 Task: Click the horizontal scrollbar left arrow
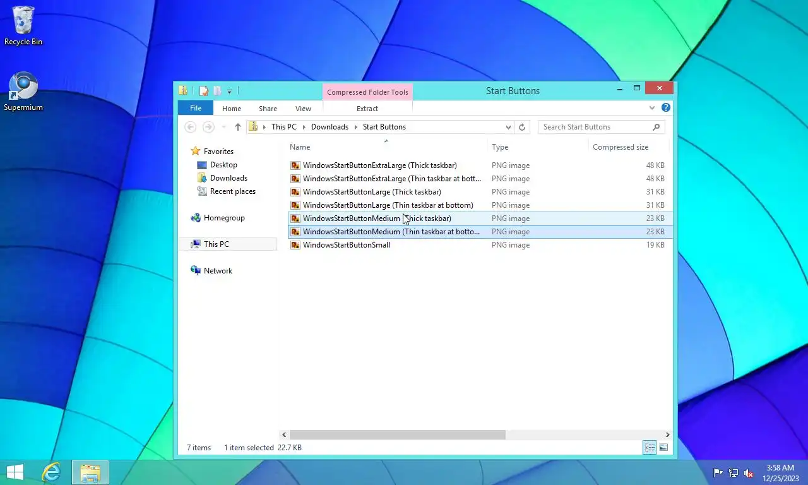284,434
